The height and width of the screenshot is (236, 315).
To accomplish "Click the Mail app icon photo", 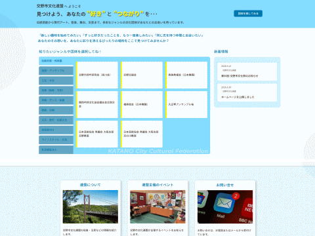I will tap(225, 206).
